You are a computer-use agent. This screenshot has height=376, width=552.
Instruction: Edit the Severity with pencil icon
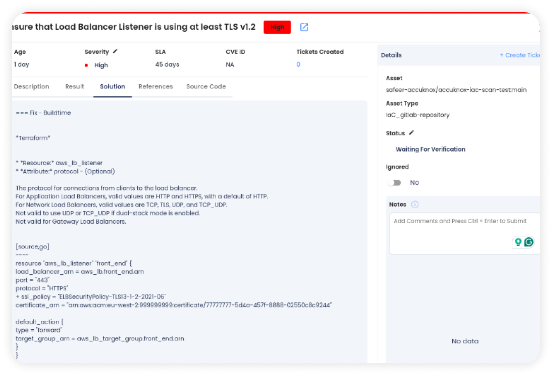point(115,51)
